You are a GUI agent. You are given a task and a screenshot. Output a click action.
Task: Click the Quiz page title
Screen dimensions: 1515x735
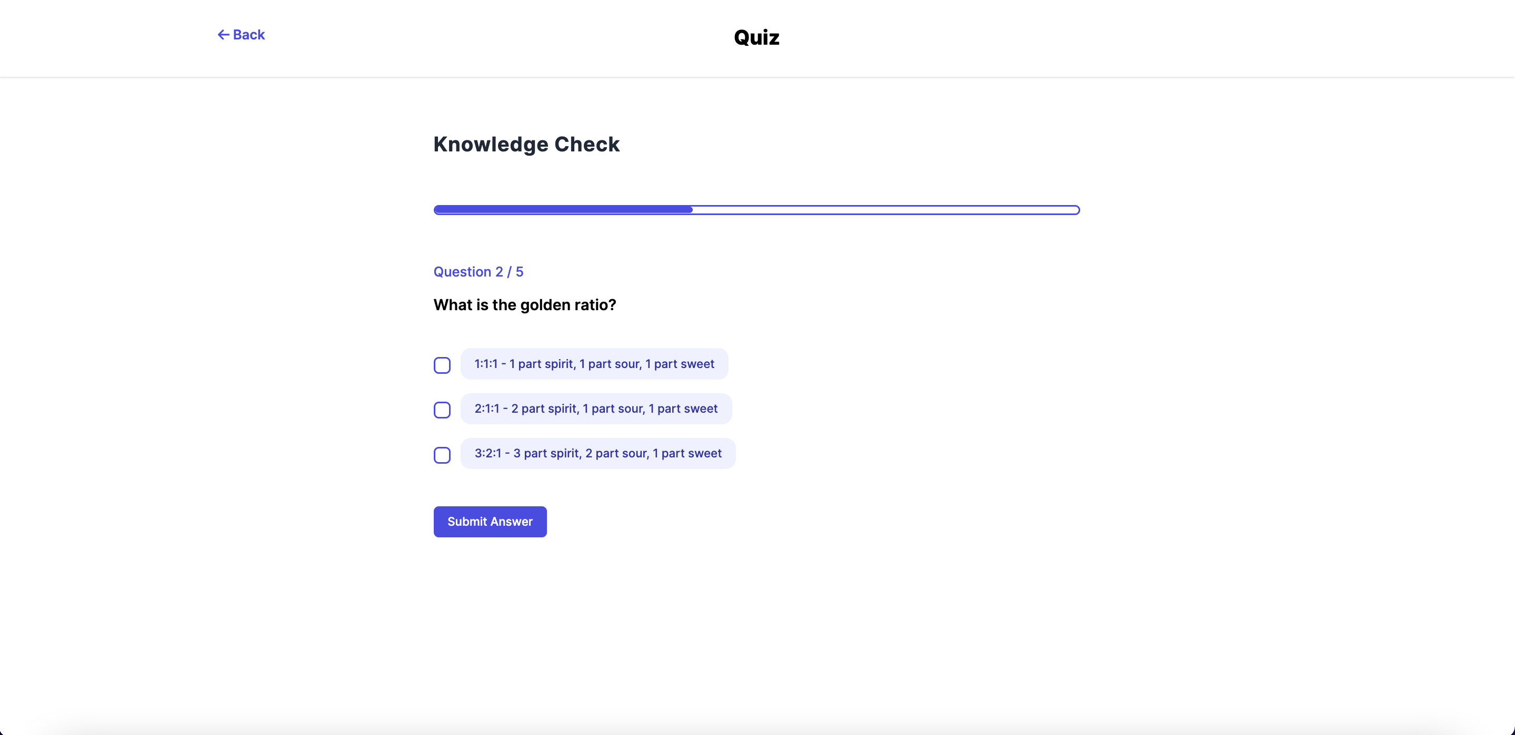tap(756, 38)
